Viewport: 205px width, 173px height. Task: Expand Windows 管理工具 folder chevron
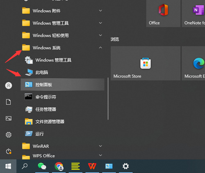coord(100,23)
